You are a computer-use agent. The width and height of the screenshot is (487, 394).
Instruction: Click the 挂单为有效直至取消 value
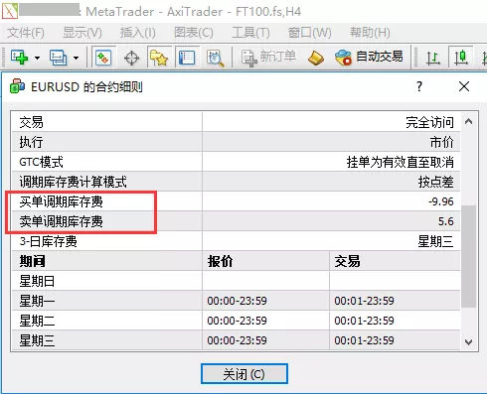[401, 162]
